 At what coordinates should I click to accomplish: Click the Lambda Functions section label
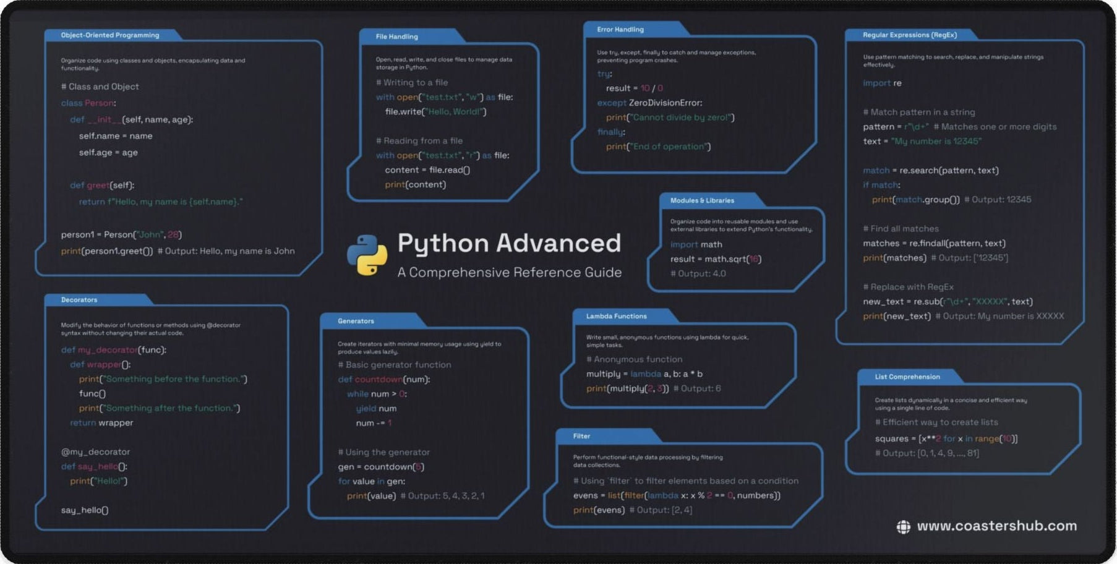point(617,316)
